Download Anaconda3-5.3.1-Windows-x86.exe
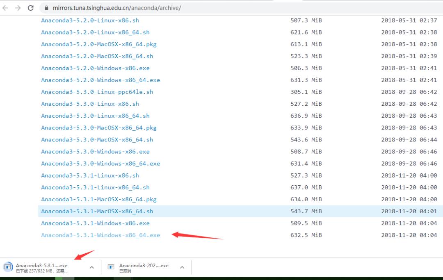 (95, 223)
